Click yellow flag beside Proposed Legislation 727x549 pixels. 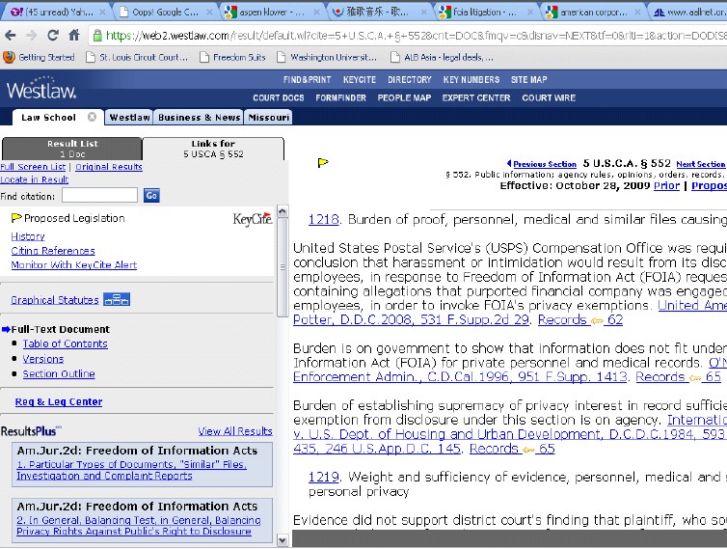[16, 218]
